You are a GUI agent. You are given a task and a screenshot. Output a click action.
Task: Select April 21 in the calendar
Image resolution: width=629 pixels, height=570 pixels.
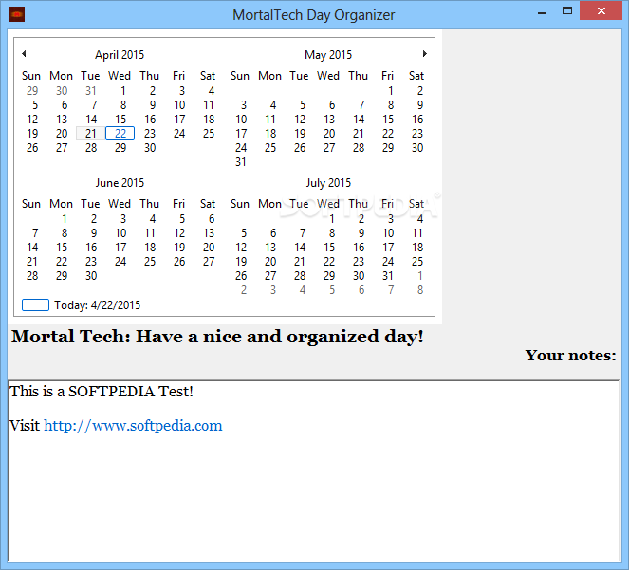click(91, 134)
